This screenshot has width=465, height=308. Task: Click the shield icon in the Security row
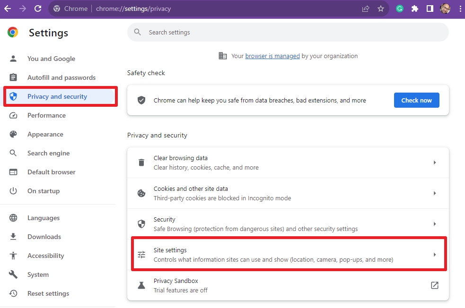[x=141, y=224]
